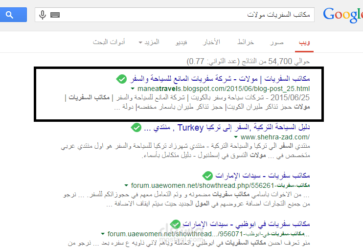The image size is (363, 248).
Task: Click green checkmark beside Turkey result
Action: tap(136, 128)
